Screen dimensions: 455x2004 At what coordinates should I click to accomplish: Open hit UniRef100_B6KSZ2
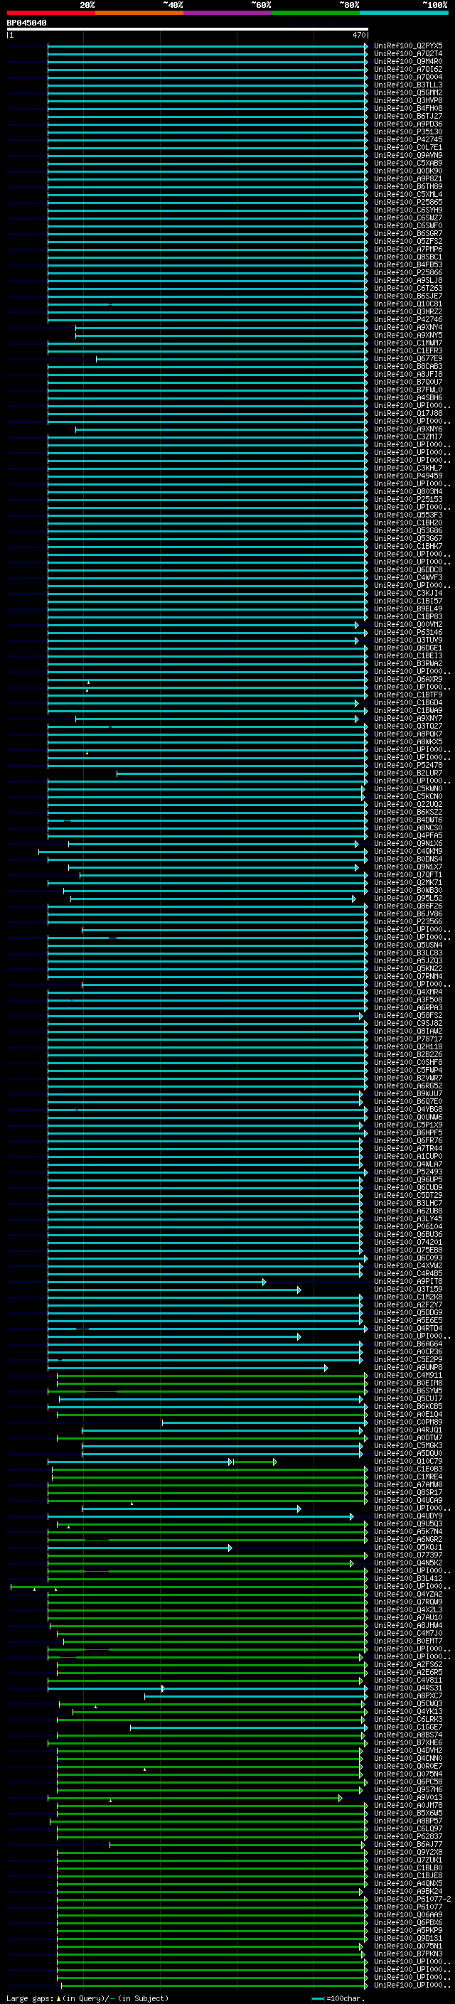[x=408, y=812]
